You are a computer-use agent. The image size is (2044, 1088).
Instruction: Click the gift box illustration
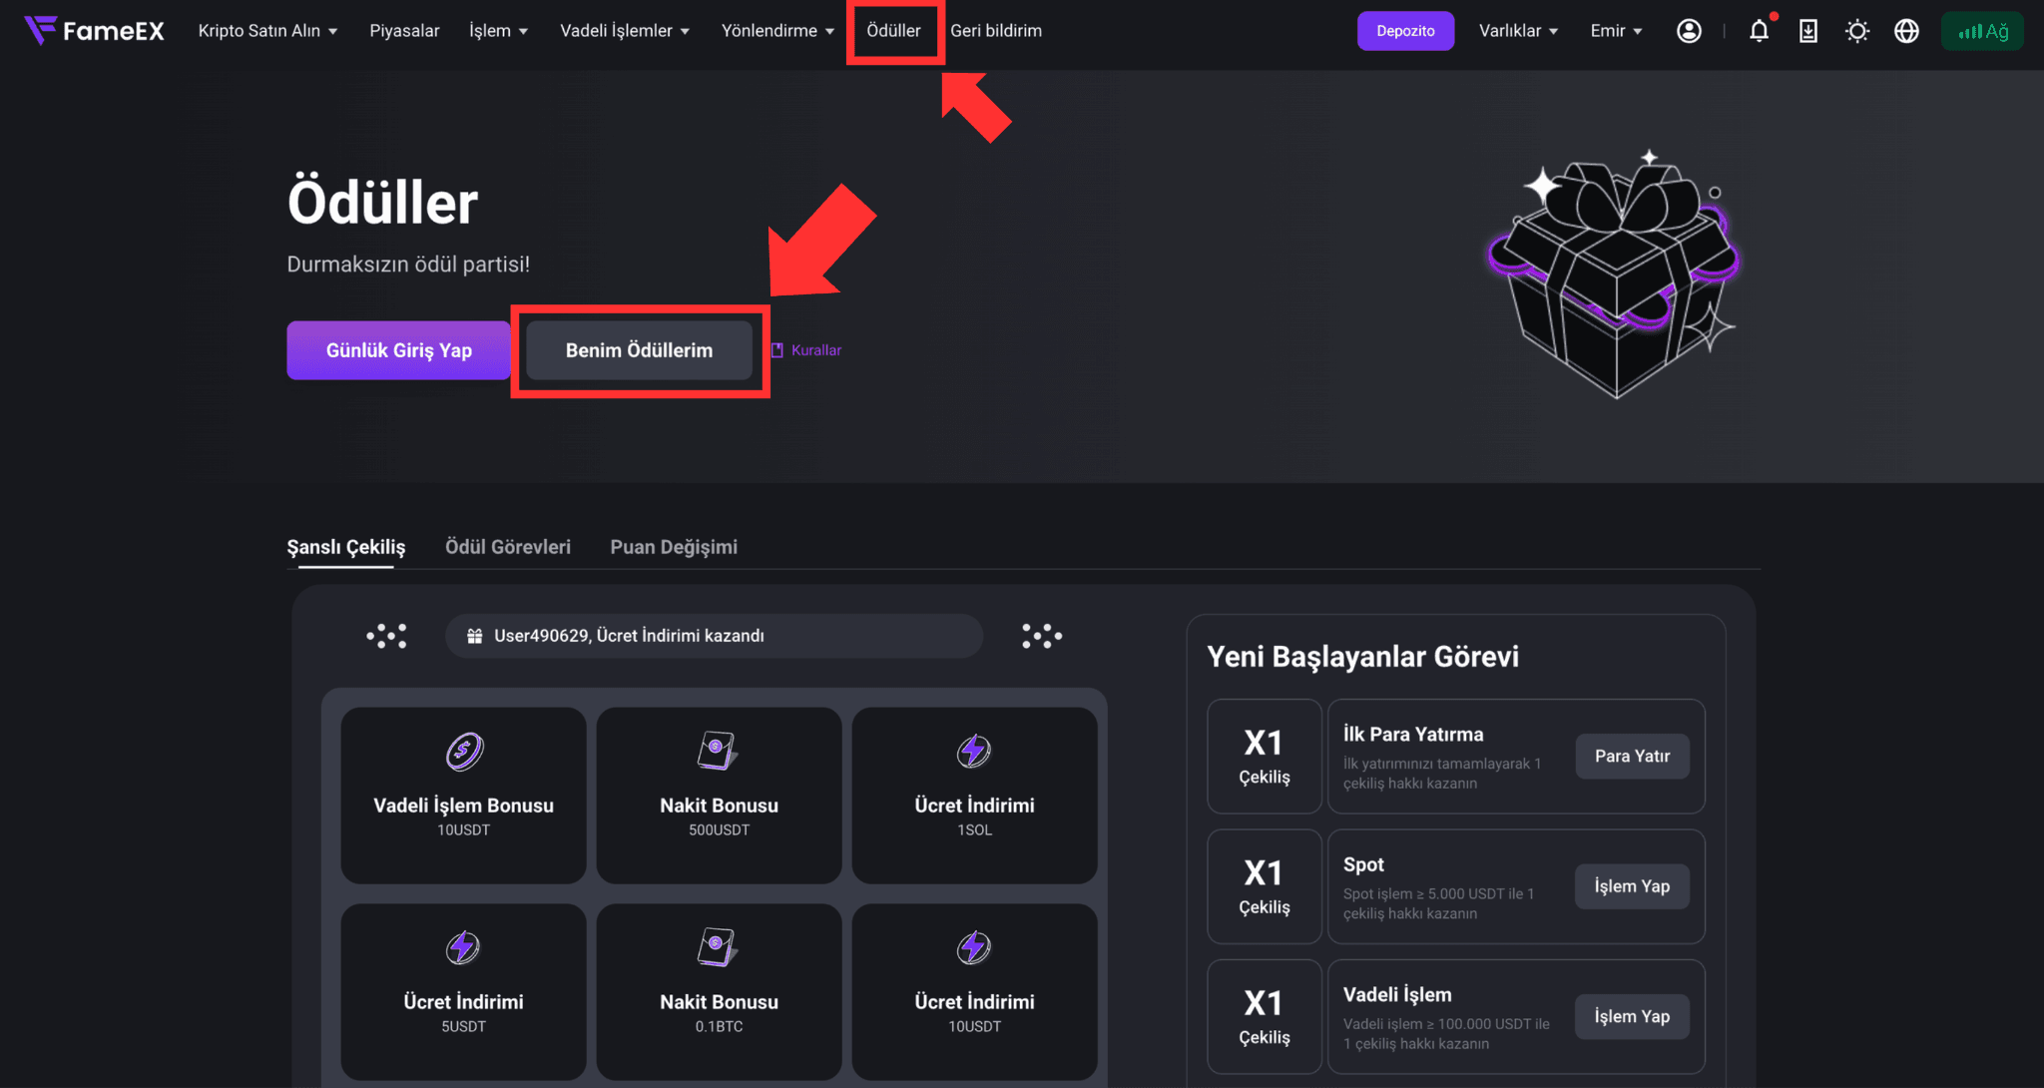click(x=1615, y=274)
